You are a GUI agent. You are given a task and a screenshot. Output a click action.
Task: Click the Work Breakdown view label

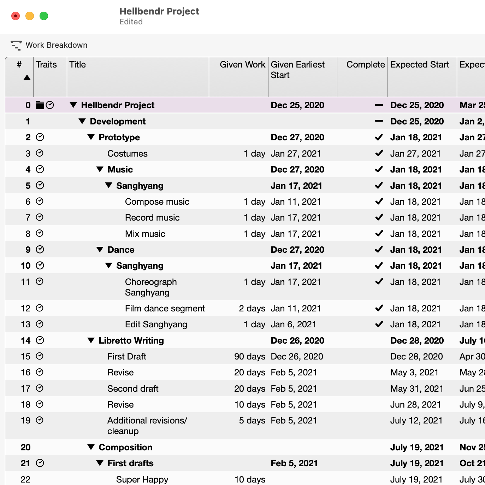(57, 45)
